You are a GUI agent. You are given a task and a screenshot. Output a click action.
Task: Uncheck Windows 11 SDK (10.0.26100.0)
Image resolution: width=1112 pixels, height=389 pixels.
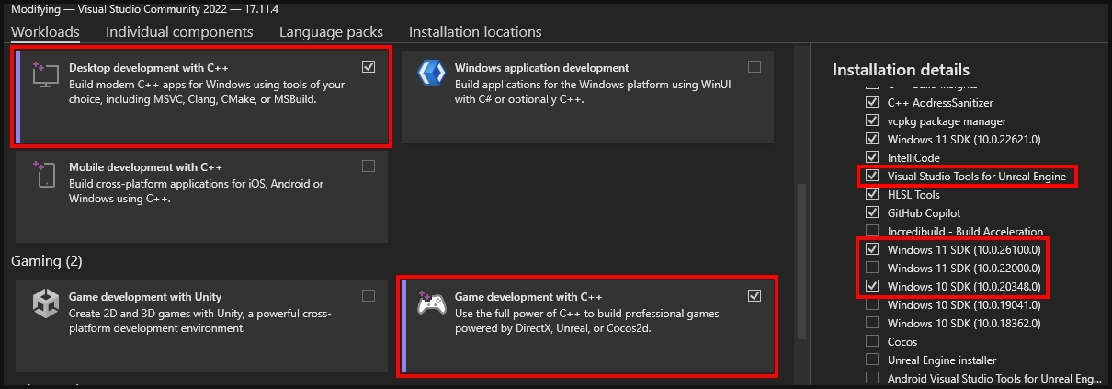872,249
